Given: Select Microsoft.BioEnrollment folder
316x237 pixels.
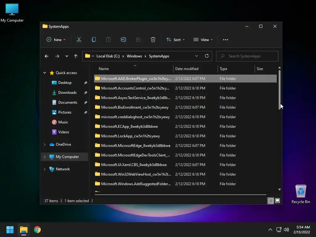Looking at the screenshot, I should 185,107.
